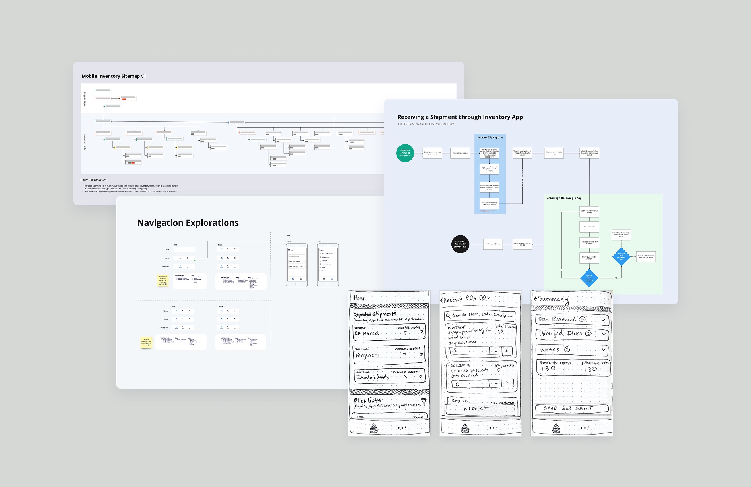Screen dimensions: 751x487
Task: Decrease SCLEAT10 quantity received with minus
Action: tap(496, 384)
